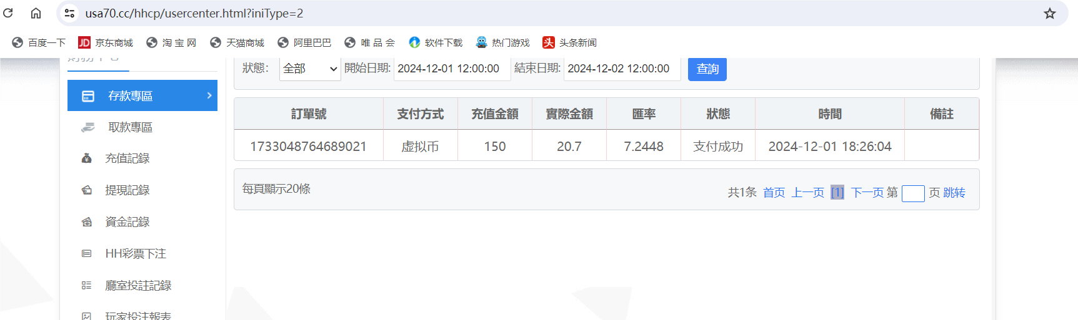Click the blue 查詢 button
Viewport: 1078px width, 320px height.
[x=707, y=69]
